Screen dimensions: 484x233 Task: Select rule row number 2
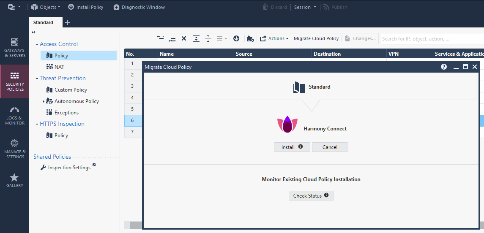click(133, 75)
